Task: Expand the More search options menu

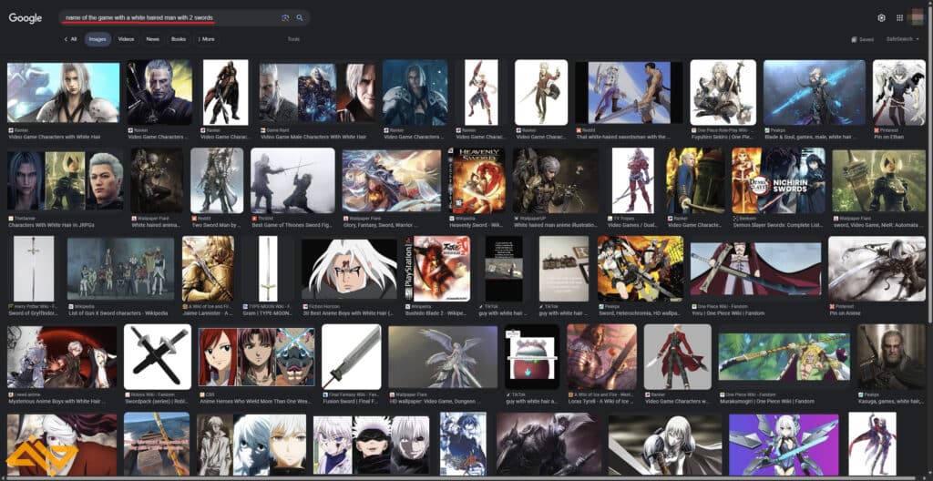Action: [x=207, y=39]
